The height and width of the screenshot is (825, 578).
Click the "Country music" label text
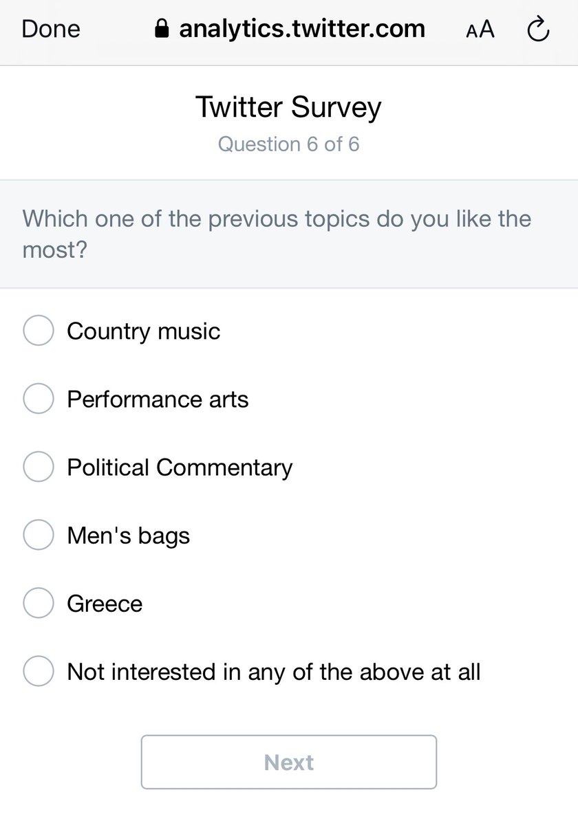pos(143,331)
